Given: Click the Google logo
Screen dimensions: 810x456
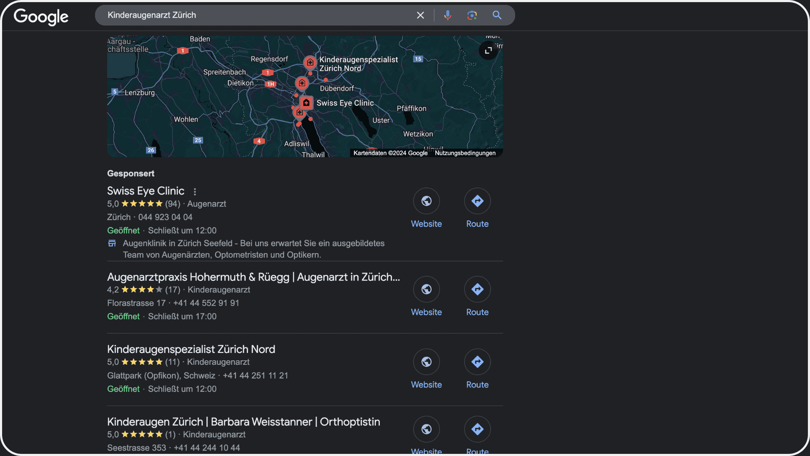Looking at the screenshot, I should click(41, 16).
